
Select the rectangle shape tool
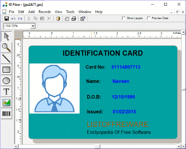pos(6,70)
